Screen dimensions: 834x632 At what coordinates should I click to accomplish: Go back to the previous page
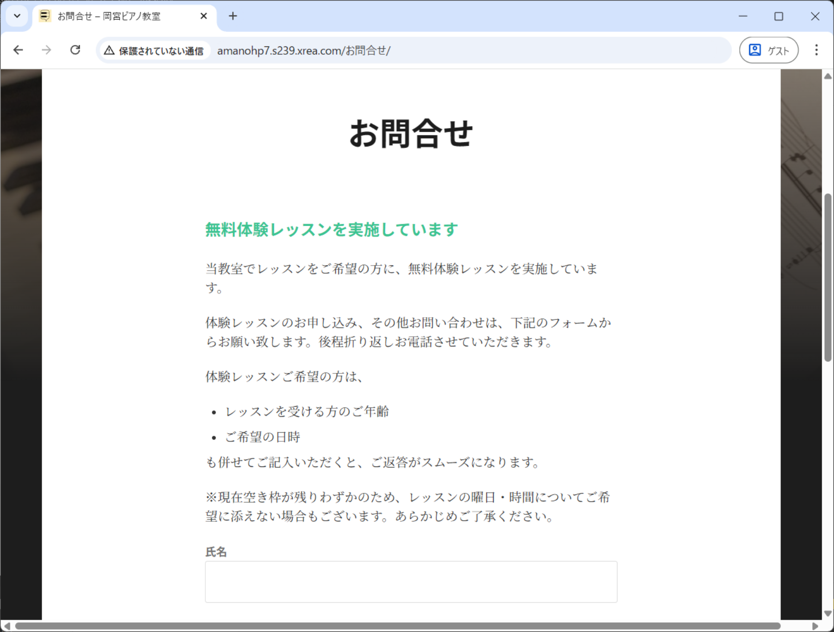[18, 50]
